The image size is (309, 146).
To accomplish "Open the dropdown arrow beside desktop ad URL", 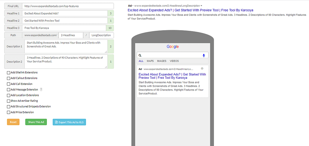I will click(201, 6).
